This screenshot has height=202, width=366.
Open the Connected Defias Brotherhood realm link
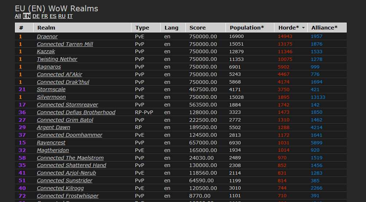(76, 112)
